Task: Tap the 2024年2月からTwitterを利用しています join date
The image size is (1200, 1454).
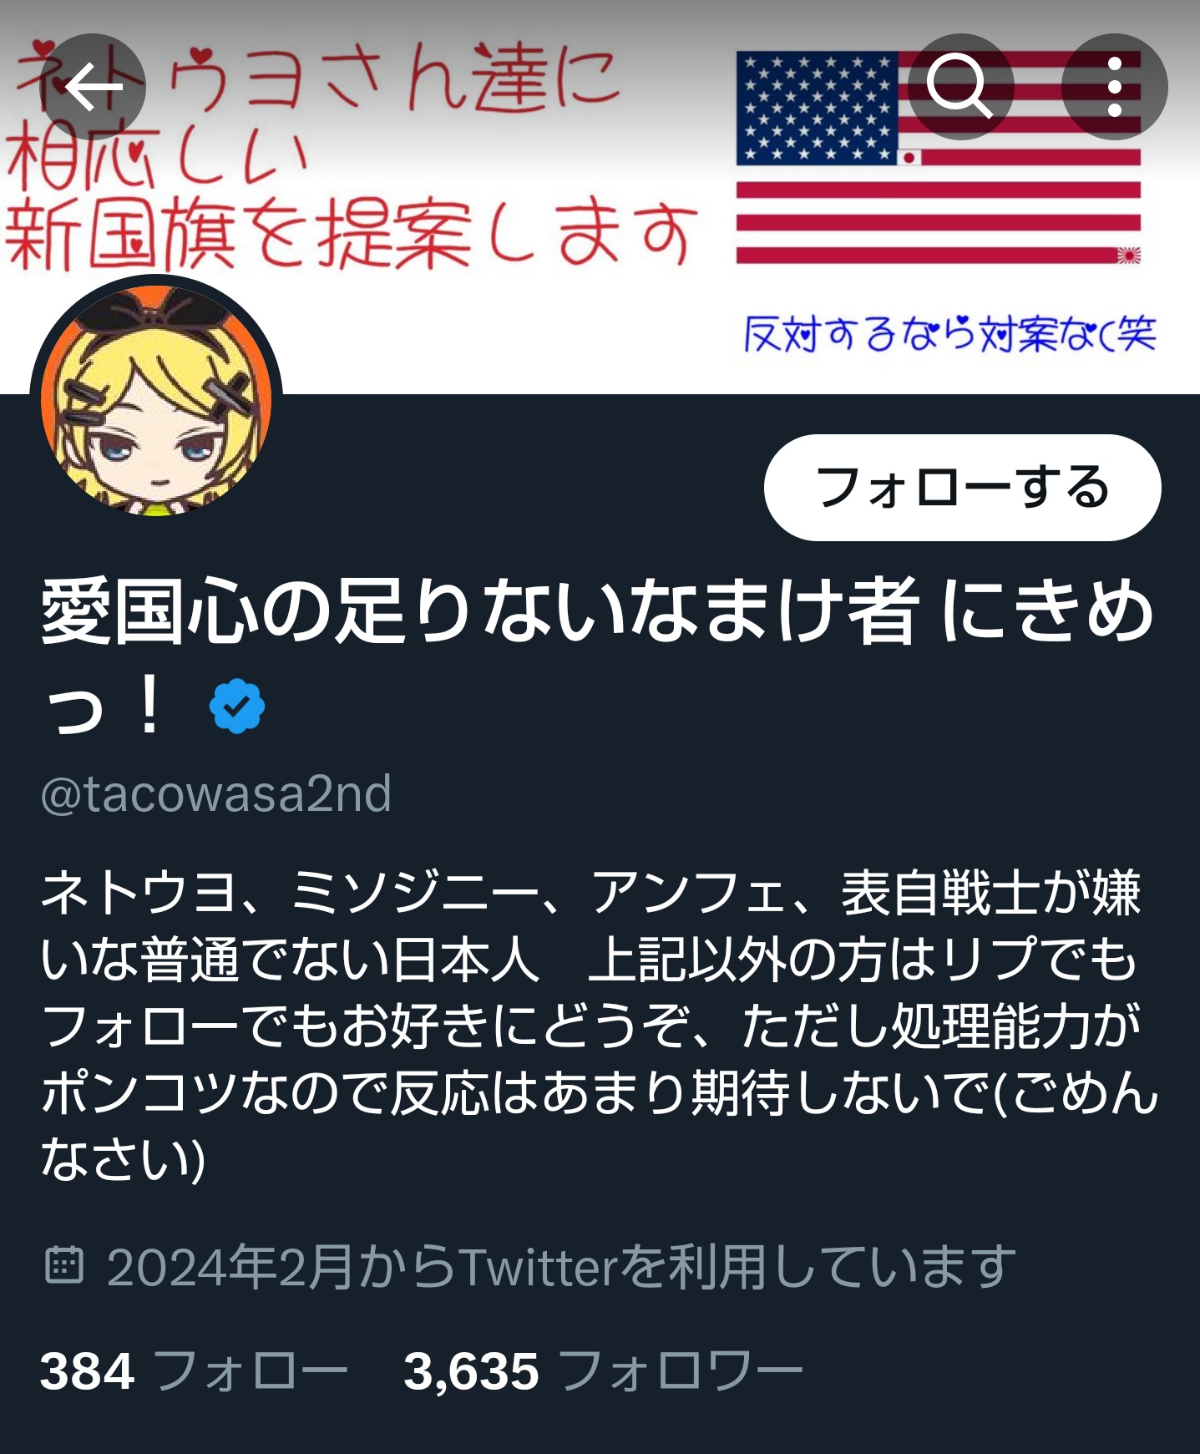Action: pos(561,1266)
